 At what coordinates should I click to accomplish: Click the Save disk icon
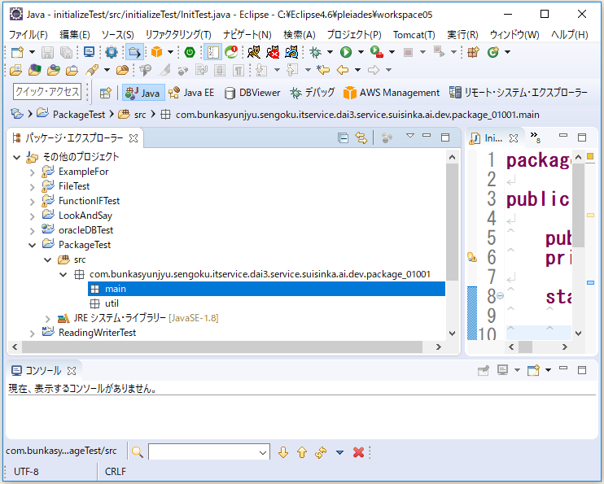click(48, 52)
